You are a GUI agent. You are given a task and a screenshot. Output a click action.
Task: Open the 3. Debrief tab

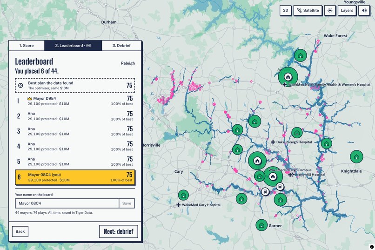coord(121,46)
